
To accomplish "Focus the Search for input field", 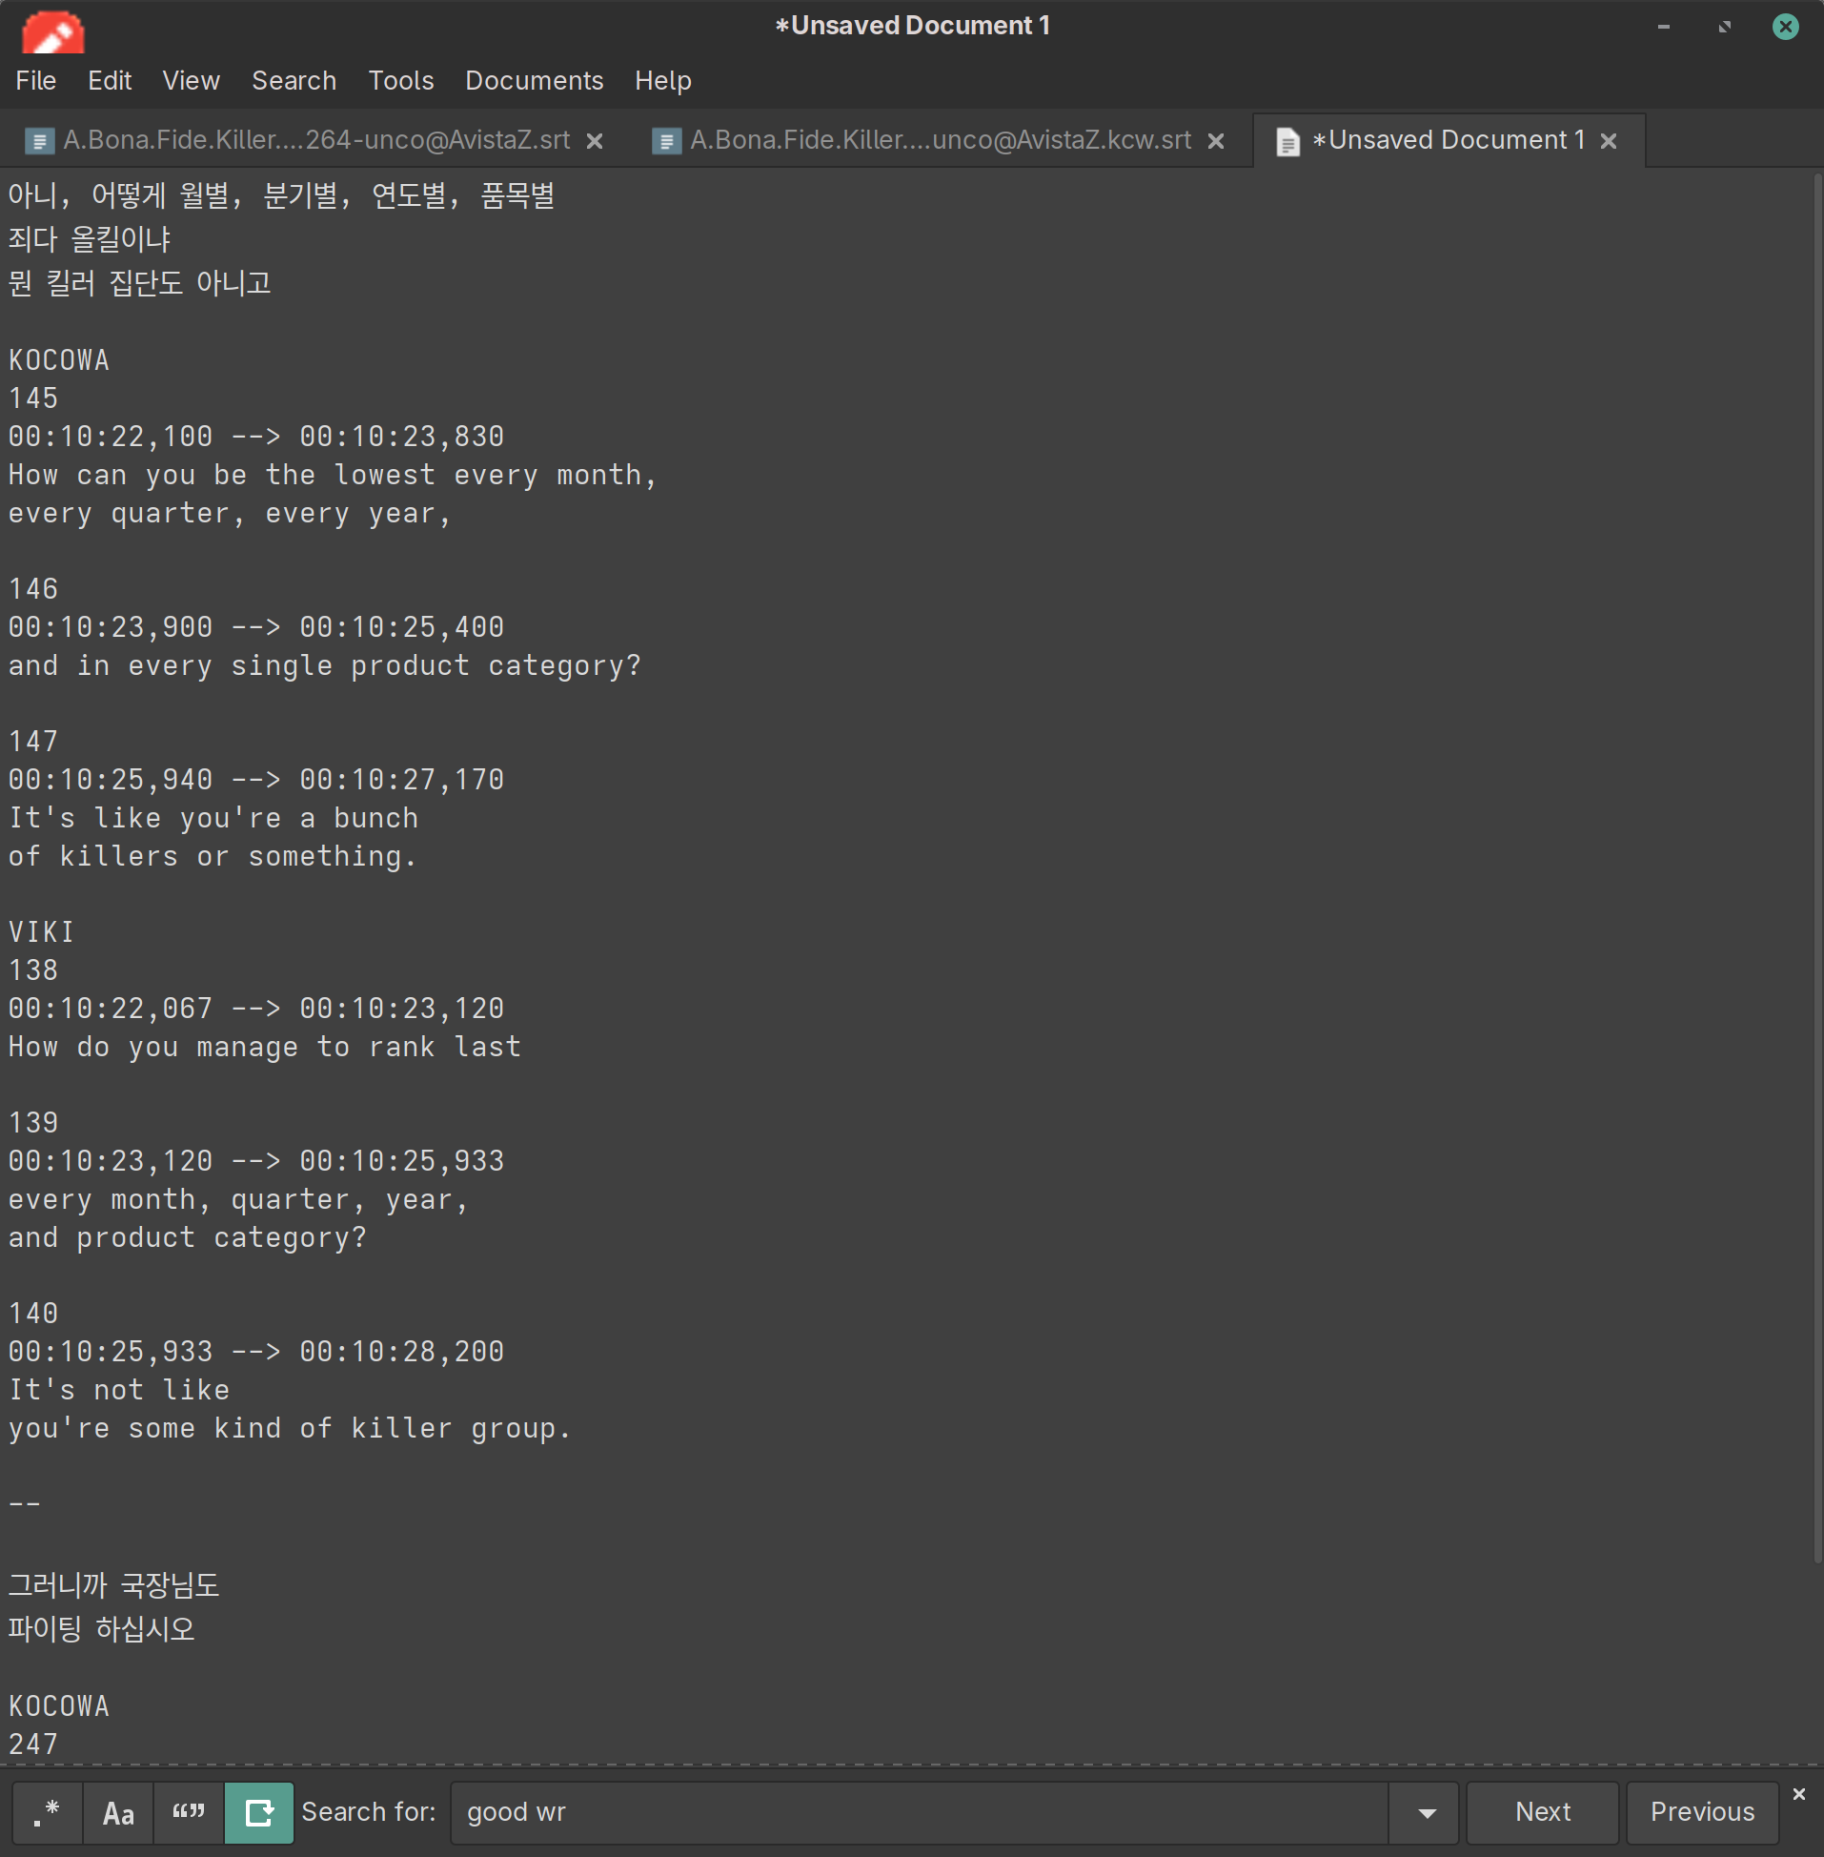I will pyautogui.click(x=920, y=1812).
